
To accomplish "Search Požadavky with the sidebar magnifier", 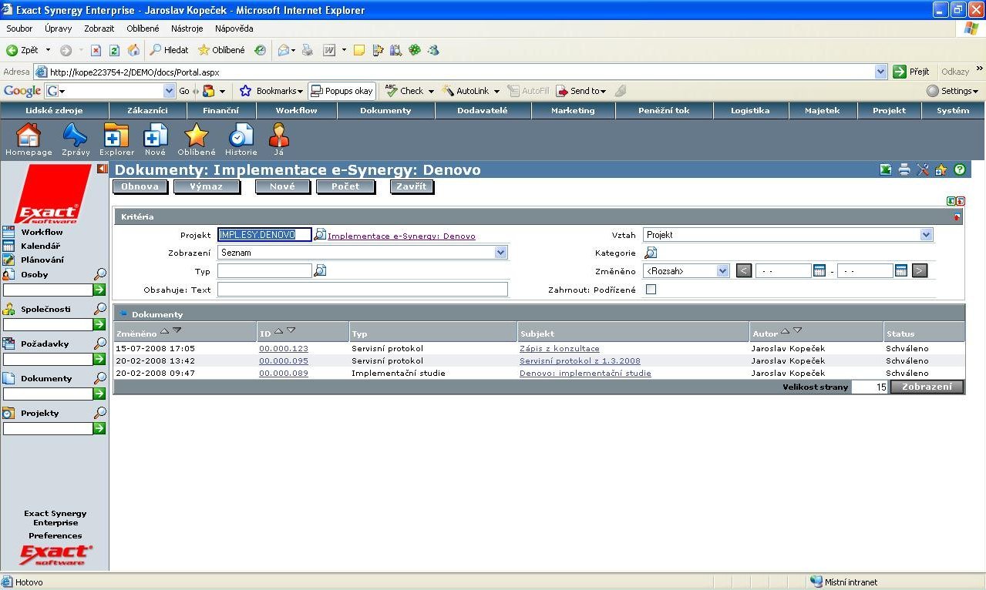I will click(x=100, y=344).
